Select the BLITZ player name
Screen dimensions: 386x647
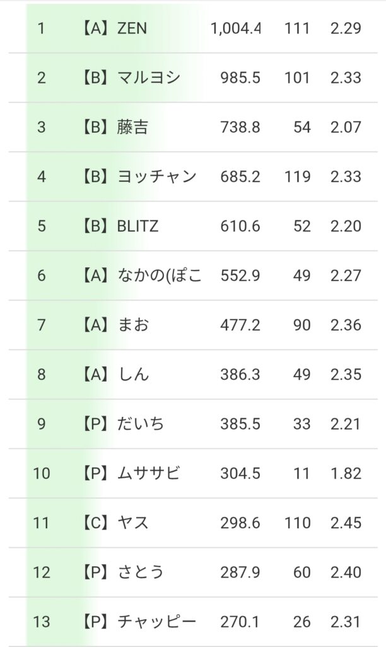click(x=138, y=226)
